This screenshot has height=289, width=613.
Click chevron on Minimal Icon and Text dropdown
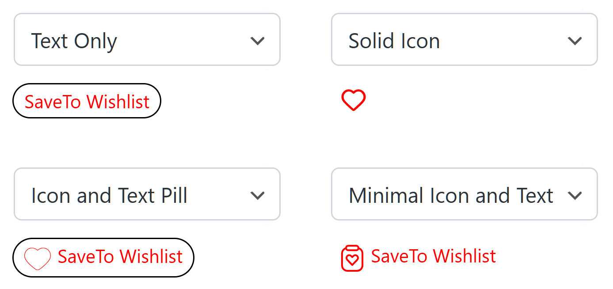(575, 195)
